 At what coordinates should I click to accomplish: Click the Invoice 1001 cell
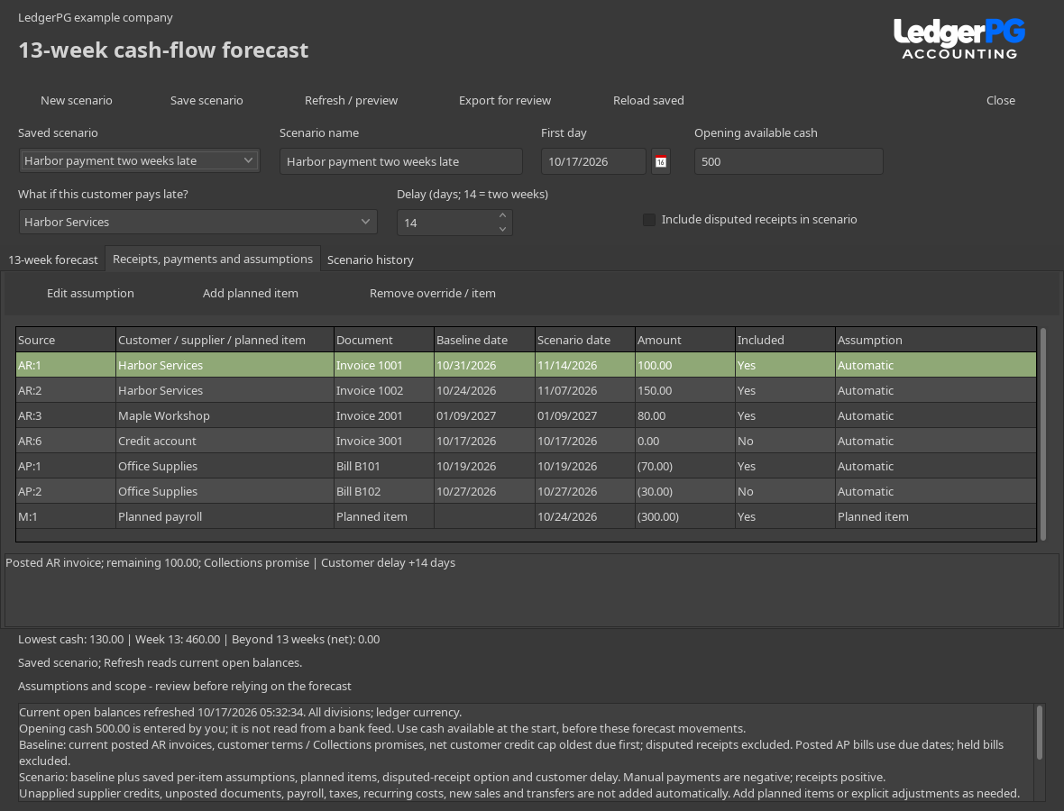coord(384,365)
